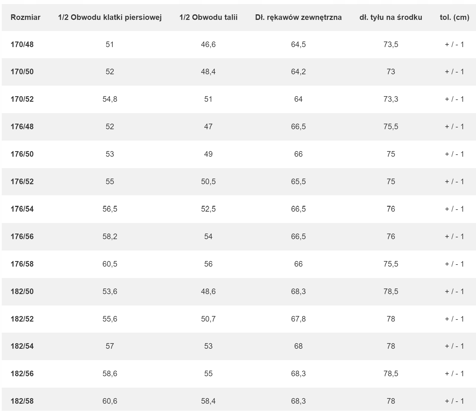Click size row label 182/58
476x411 pixels.
[22, 401]
